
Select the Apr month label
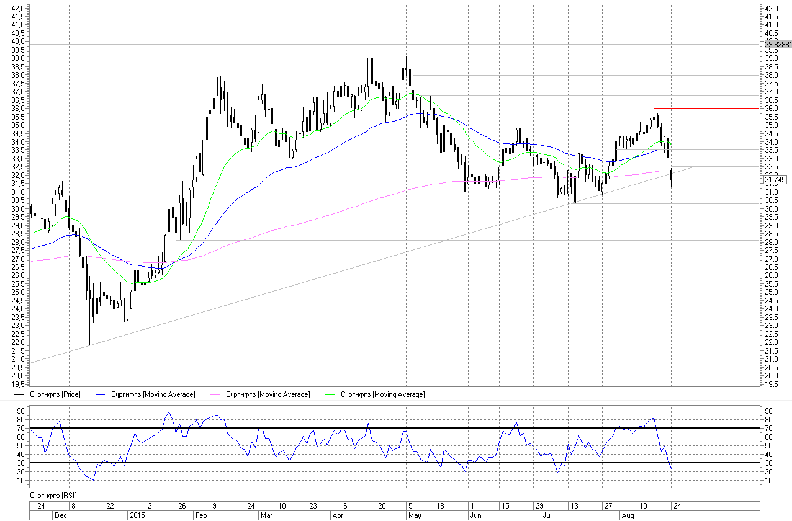pos(338,515)
